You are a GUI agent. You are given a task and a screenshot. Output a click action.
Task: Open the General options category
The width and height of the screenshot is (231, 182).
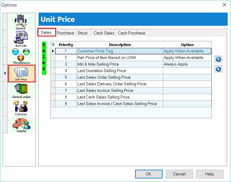point(21,22)
